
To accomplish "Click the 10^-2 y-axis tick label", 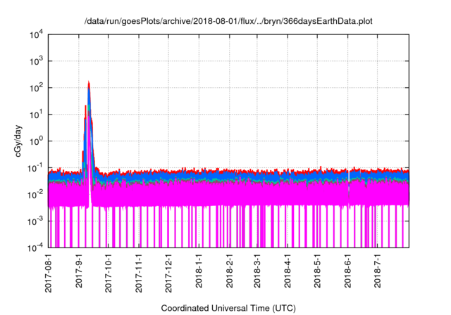I will pos(35,195).
